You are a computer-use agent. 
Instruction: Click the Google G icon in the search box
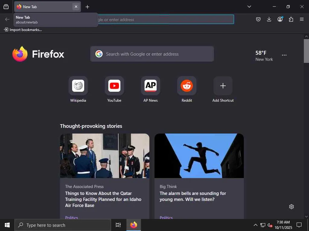99,54
